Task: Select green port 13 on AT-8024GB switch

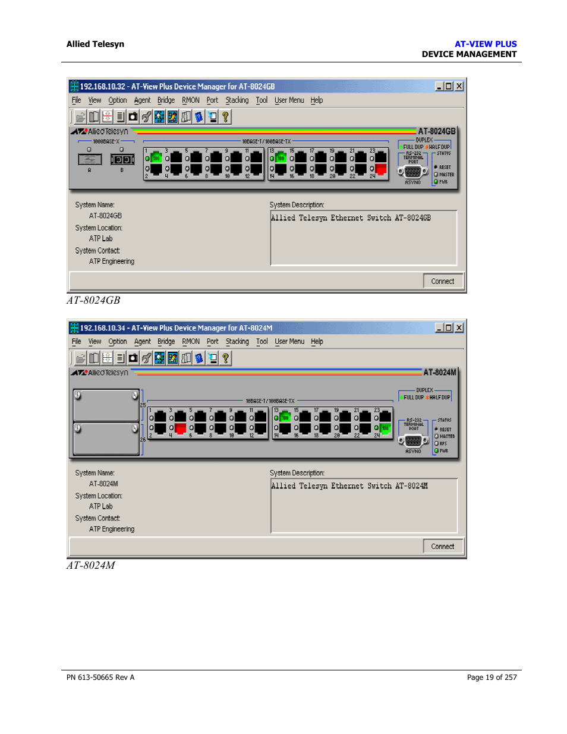Action: pos(281,157)
